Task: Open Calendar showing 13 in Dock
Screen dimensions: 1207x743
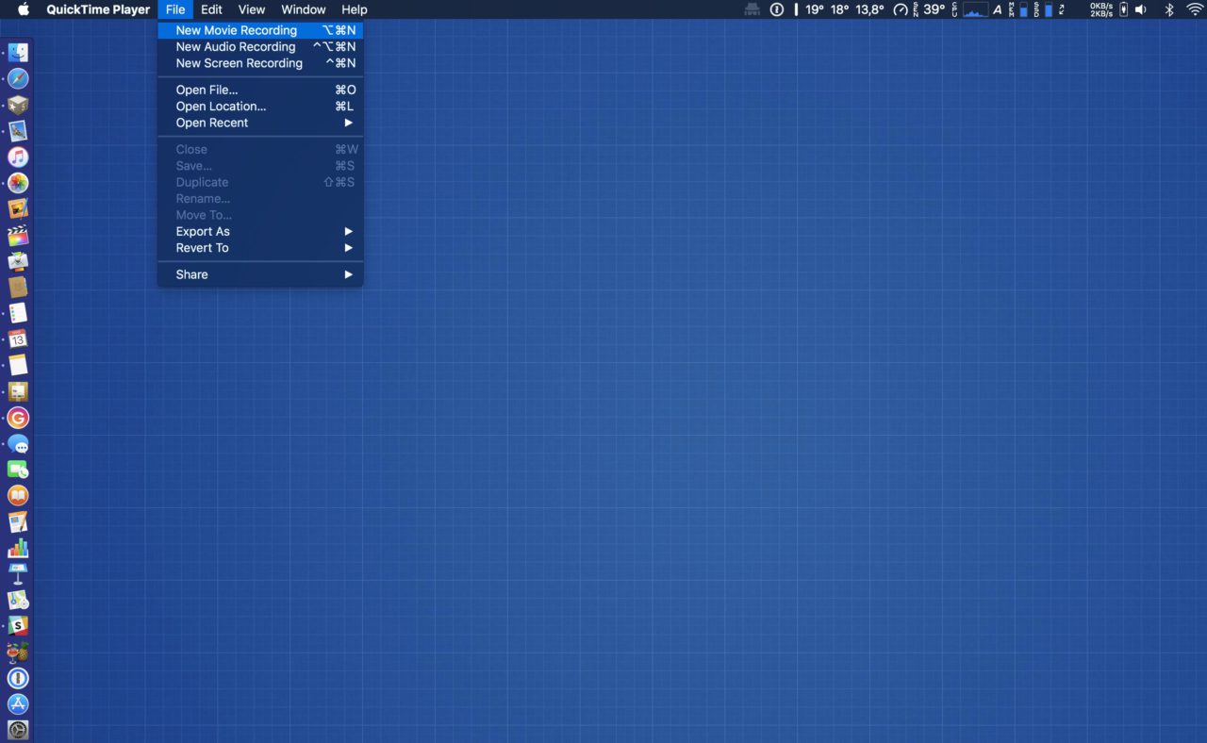Action: tap(18, 339)
